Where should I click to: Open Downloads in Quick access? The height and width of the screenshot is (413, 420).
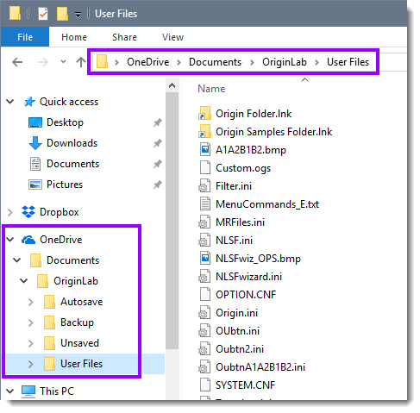72,143
